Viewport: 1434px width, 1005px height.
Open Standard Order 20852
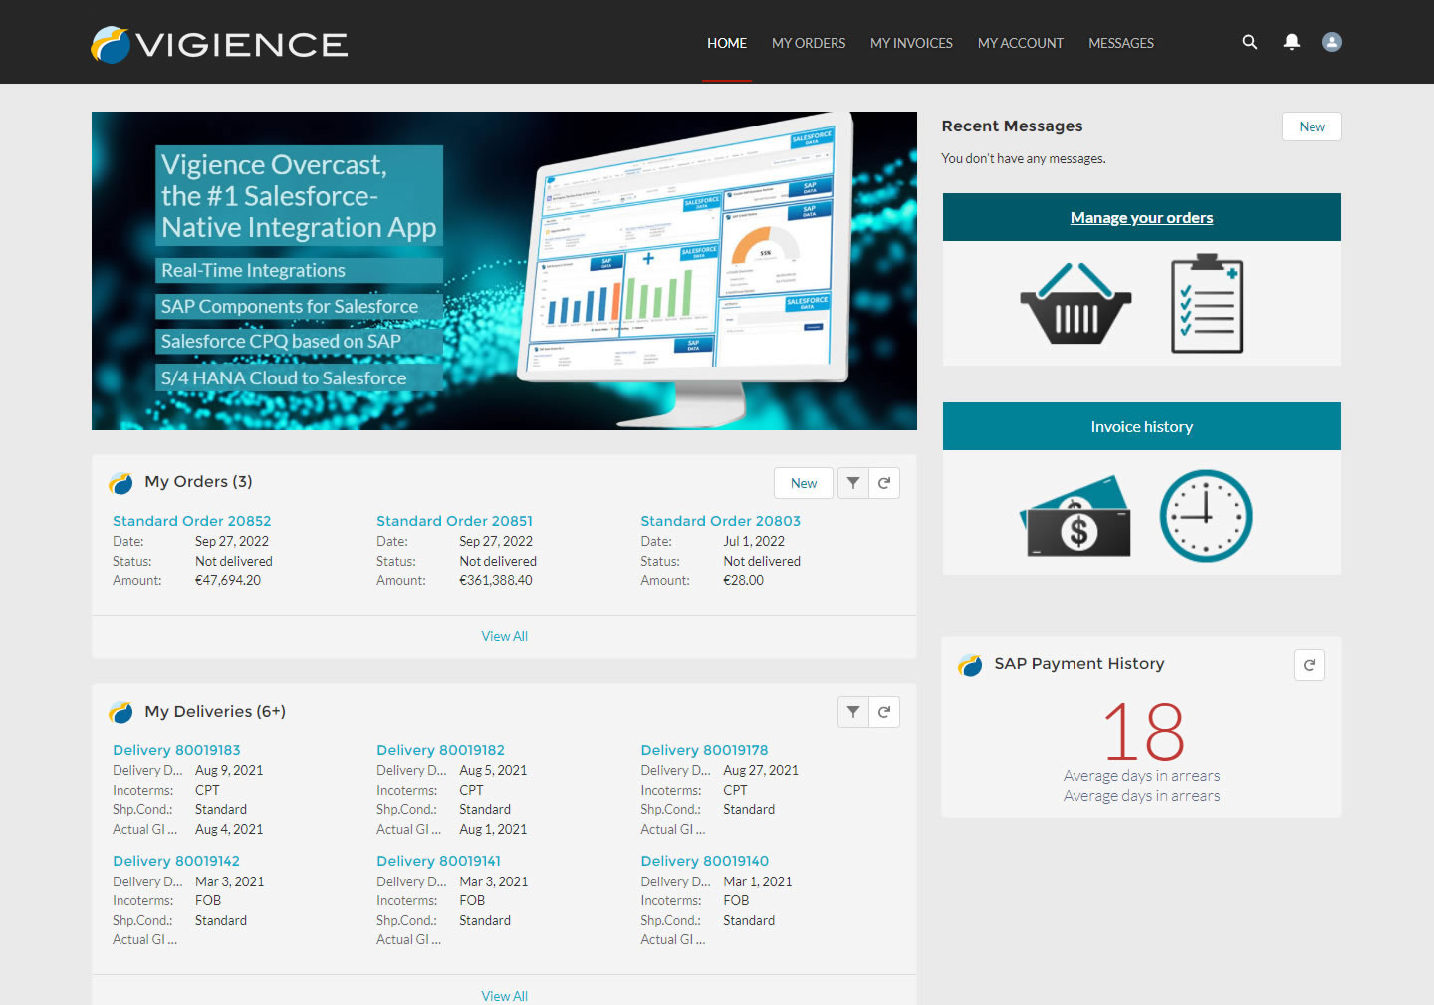click(191, 521)
